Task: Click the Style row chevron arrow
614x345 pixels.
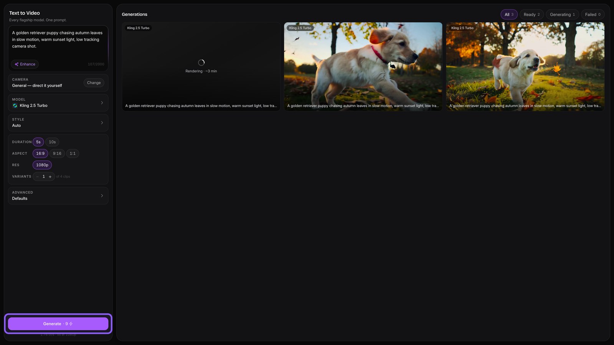Action: point(102,123)
